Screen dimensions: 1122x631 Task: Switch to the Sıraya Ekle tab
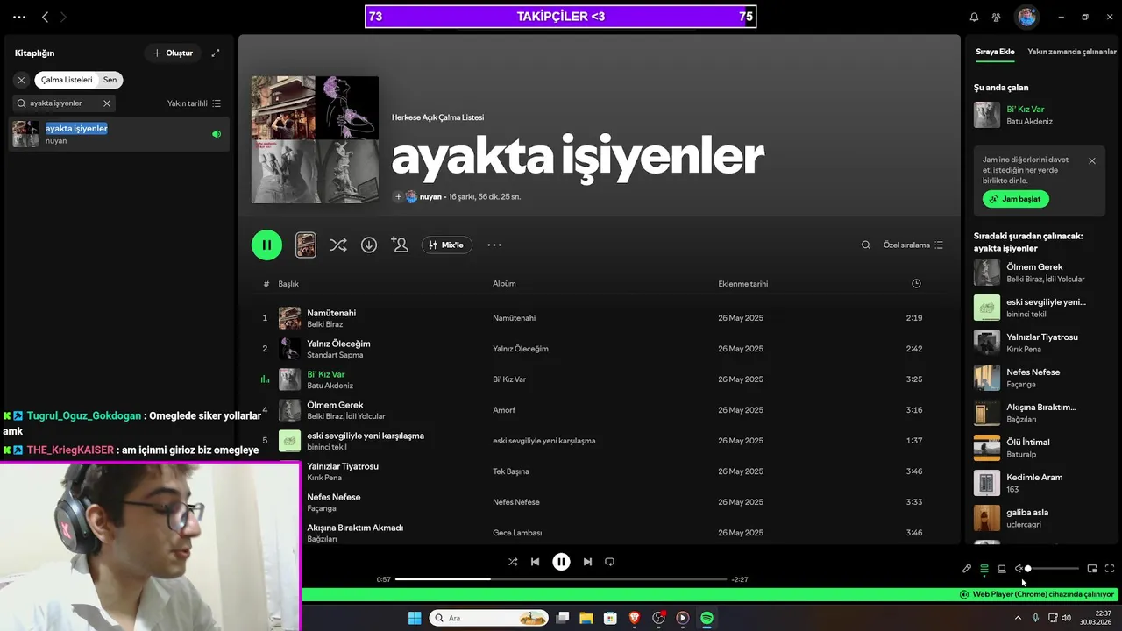995,52
